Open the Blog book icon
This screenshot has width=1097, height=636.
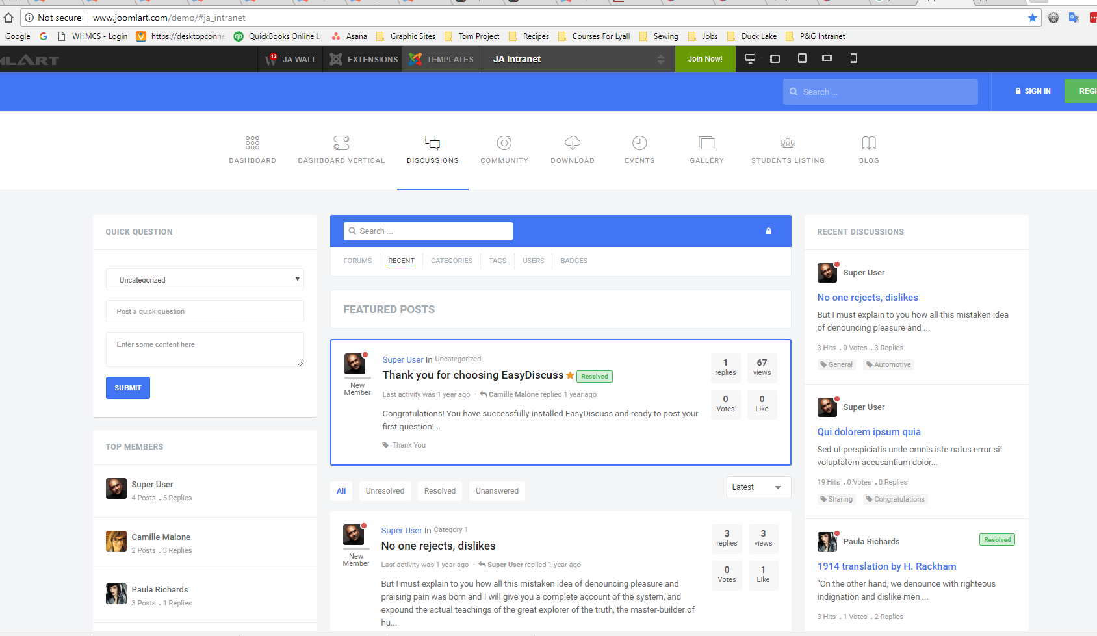coord(869,143)
